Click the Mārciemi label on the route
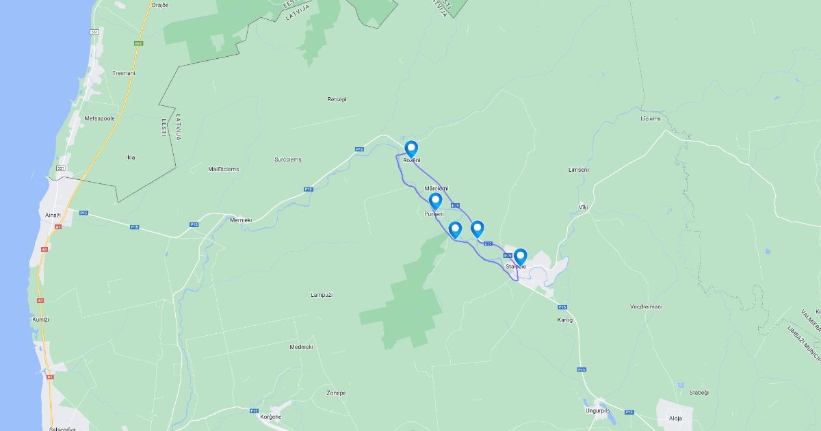This screenshot has width=821, height=431. (x=436, y=187)
